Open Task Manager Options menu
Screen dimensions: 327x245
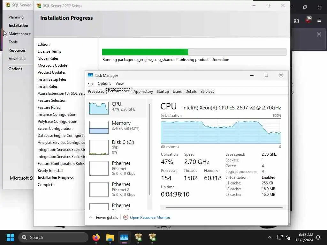pyautogui.click(x=104, y=84)
